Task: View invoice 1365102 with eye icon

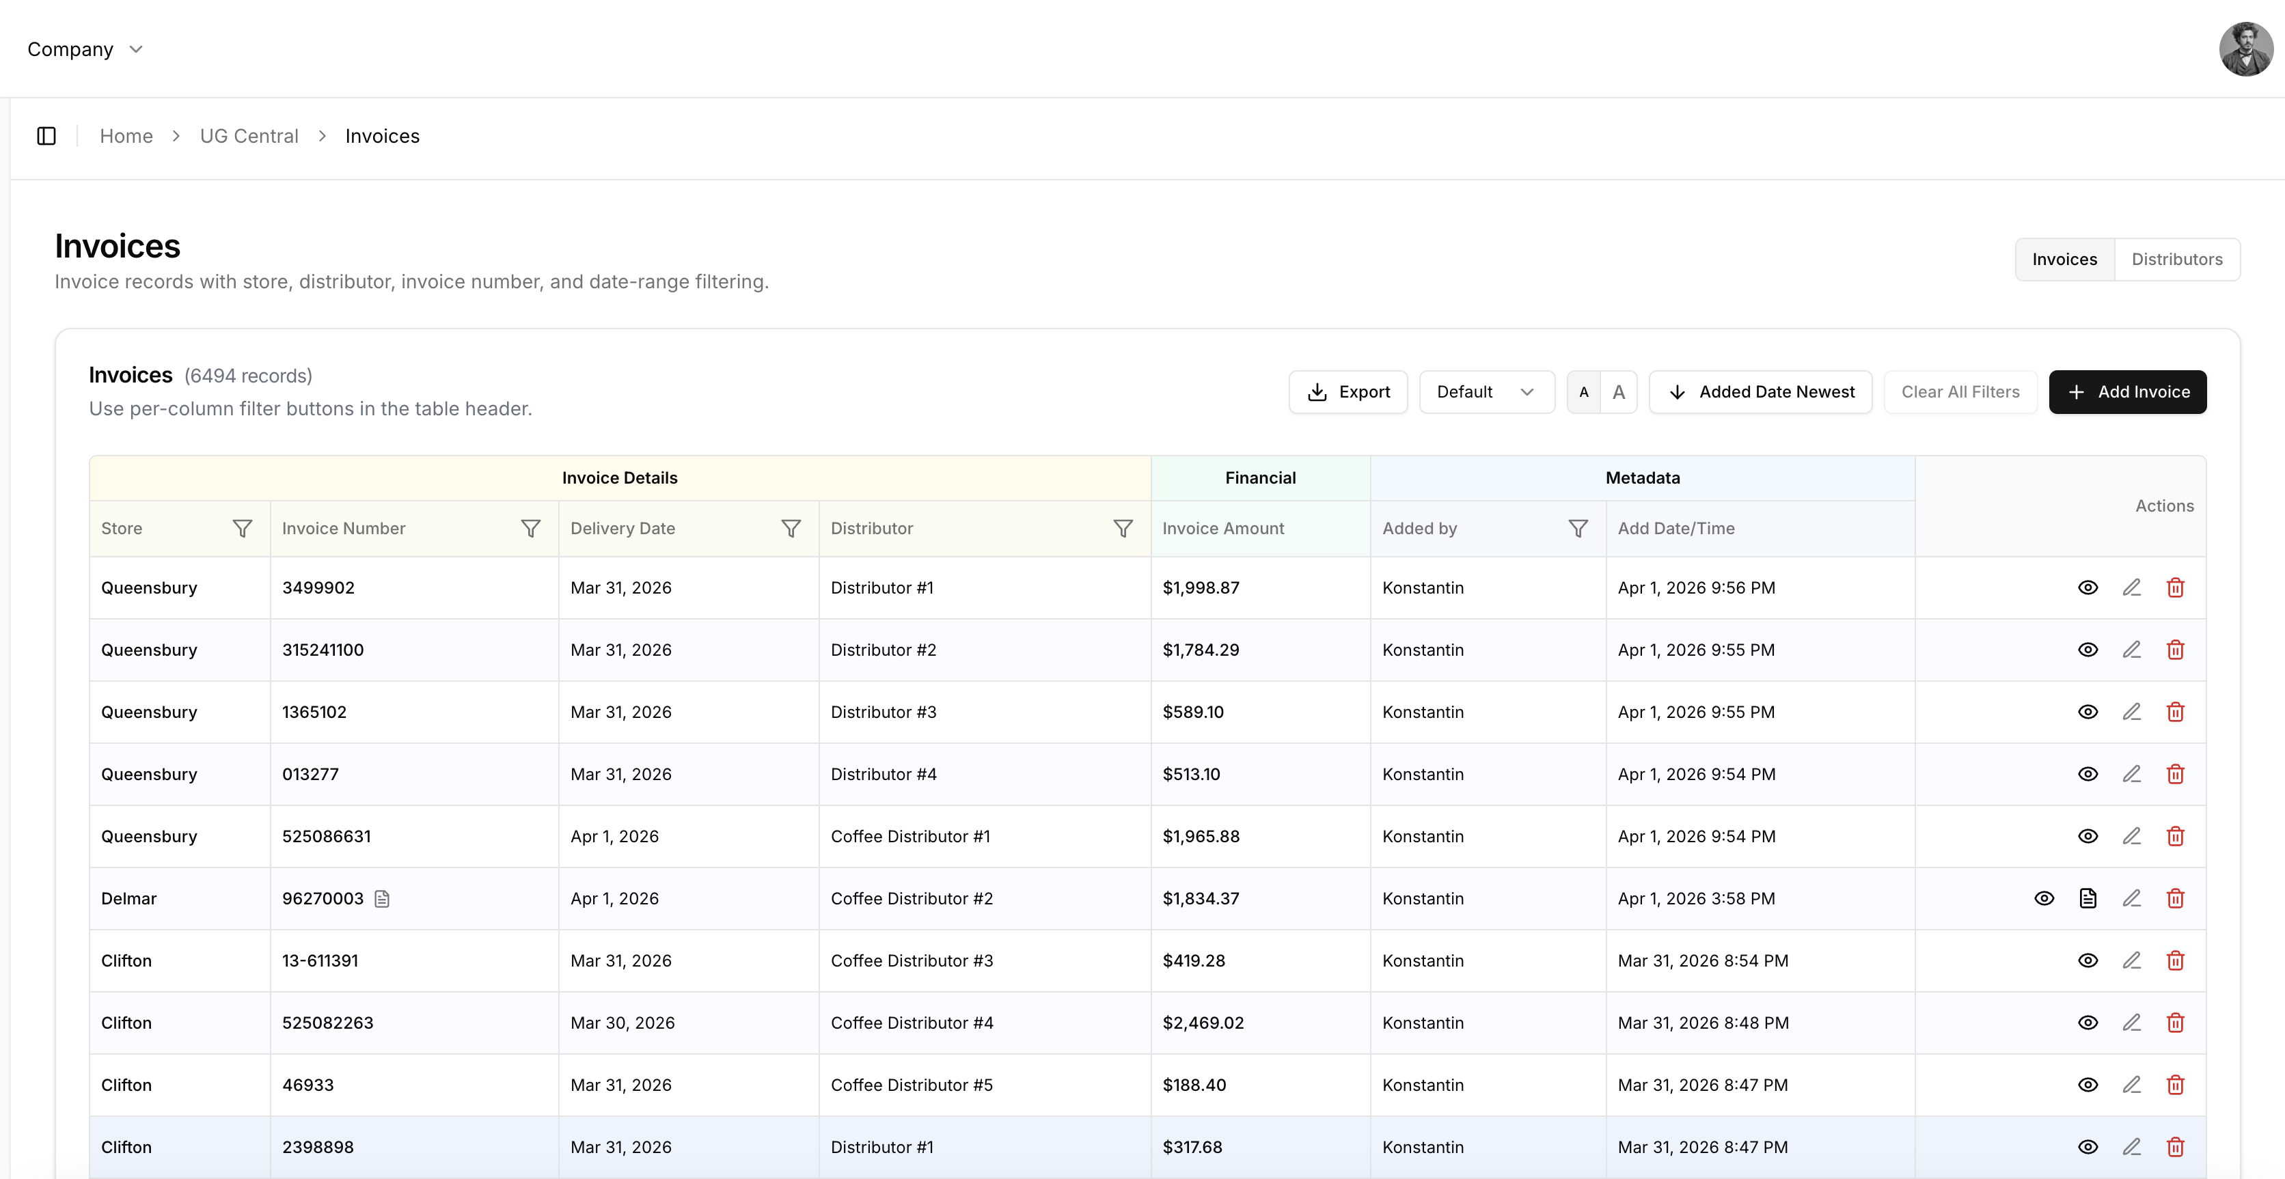Action: [x=2088, y=712]
